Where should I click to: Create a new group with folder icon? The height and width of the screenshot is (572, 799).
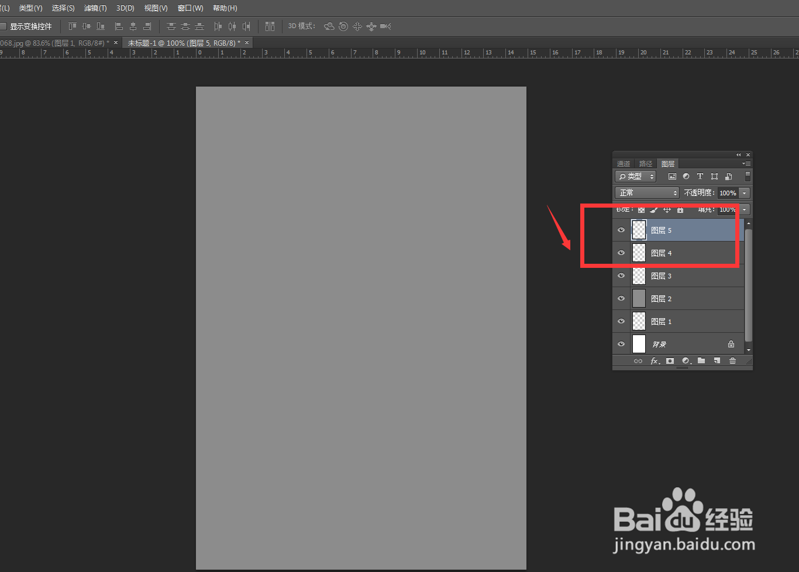tap(701, 361)
